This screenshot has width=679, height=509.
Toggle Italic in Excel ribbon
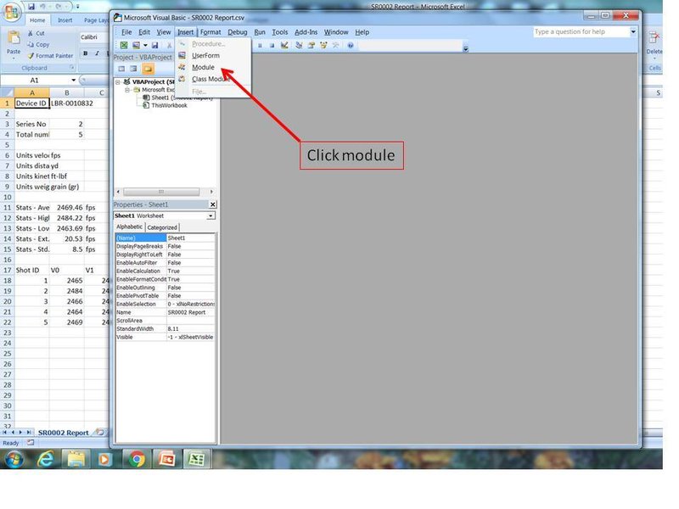tap(97, 53)
